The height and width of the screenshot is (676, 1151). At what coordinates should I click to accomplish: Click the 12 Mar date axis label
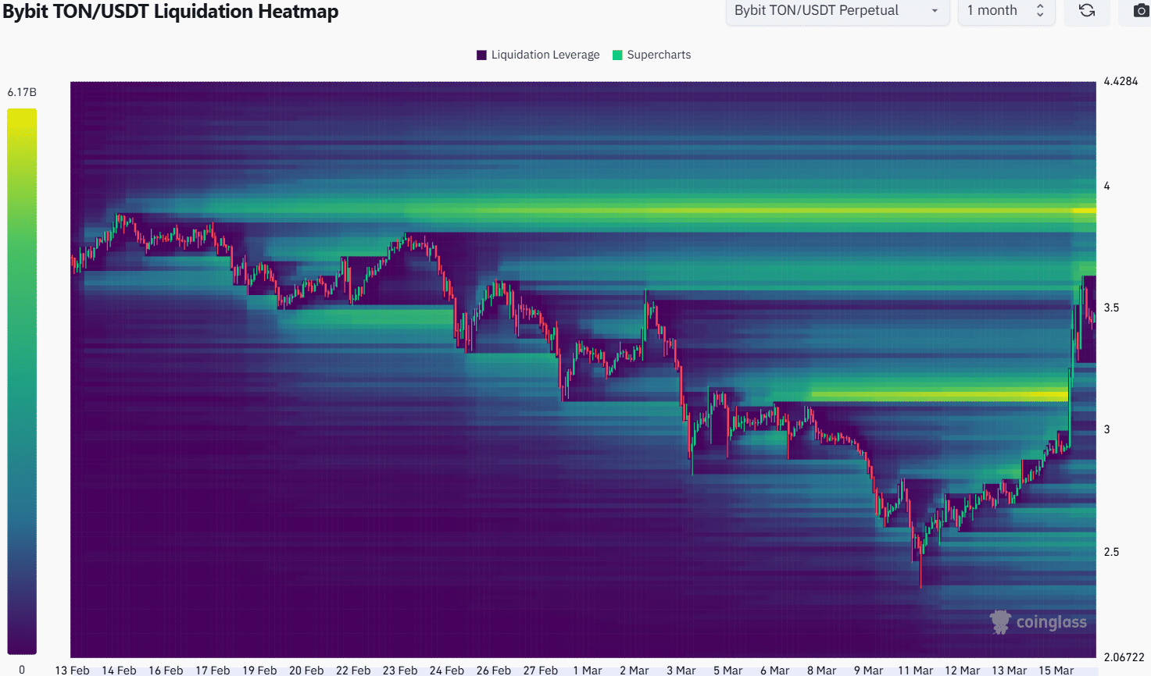coord(963,670)
